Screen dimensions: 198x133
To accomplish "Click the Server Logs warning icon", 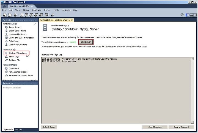I will click(x=6, y=57).
